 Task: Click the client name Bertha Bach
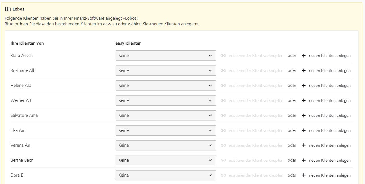tap(22, 160)
